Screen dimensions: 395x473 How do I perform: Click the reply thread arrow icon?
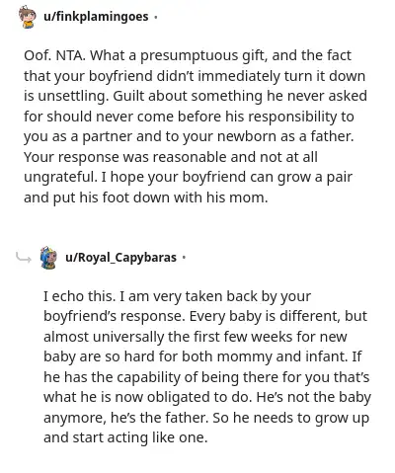point(24,258)
